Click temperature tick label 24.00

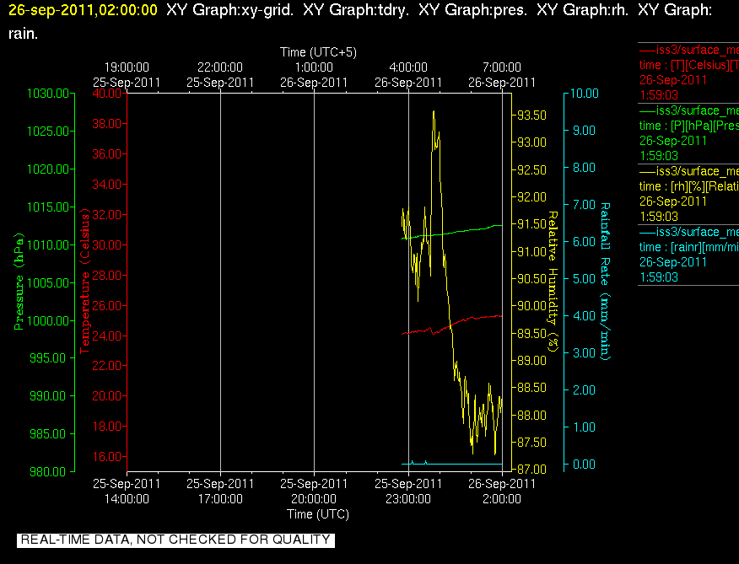[107, 336]
